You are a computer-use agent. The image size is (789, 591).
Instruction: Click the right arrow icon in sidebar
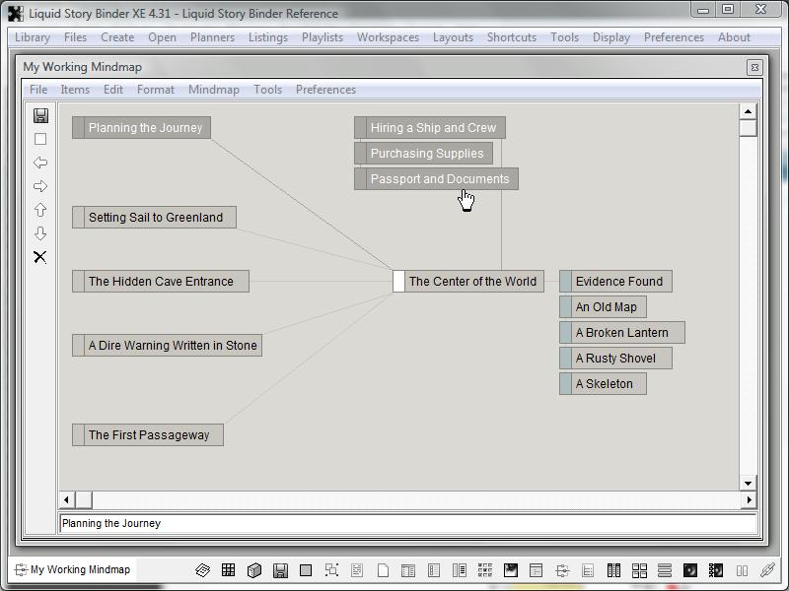click(x=40, y=186)
